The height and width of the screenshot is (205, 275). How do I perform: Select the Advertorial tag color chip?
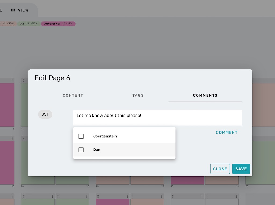pos(58,24)
